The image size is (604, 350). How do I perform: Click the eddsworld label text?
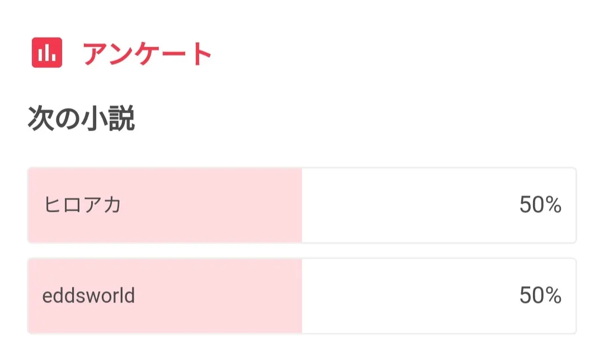88,295
